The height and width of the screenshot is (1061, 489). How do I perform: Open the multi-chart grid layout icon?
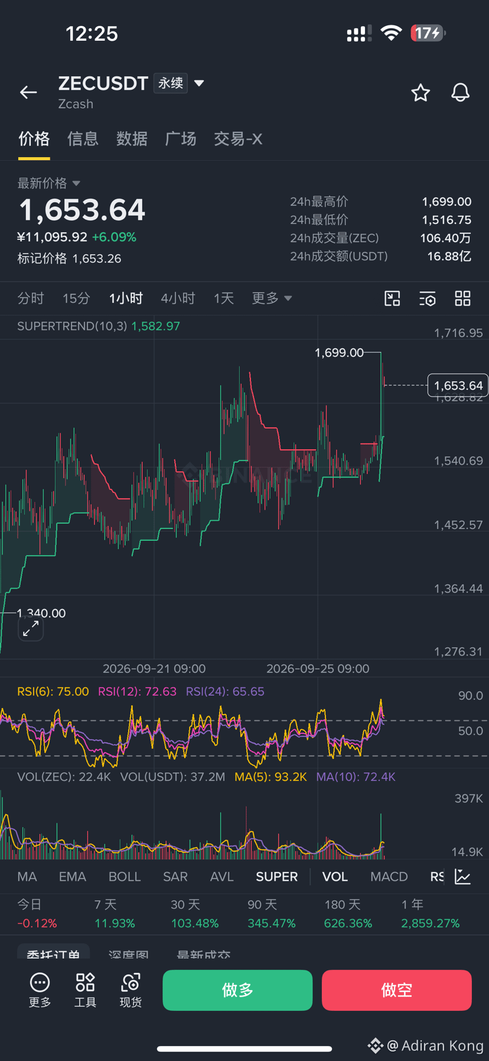pyautogui.click(x=463, y=298)
